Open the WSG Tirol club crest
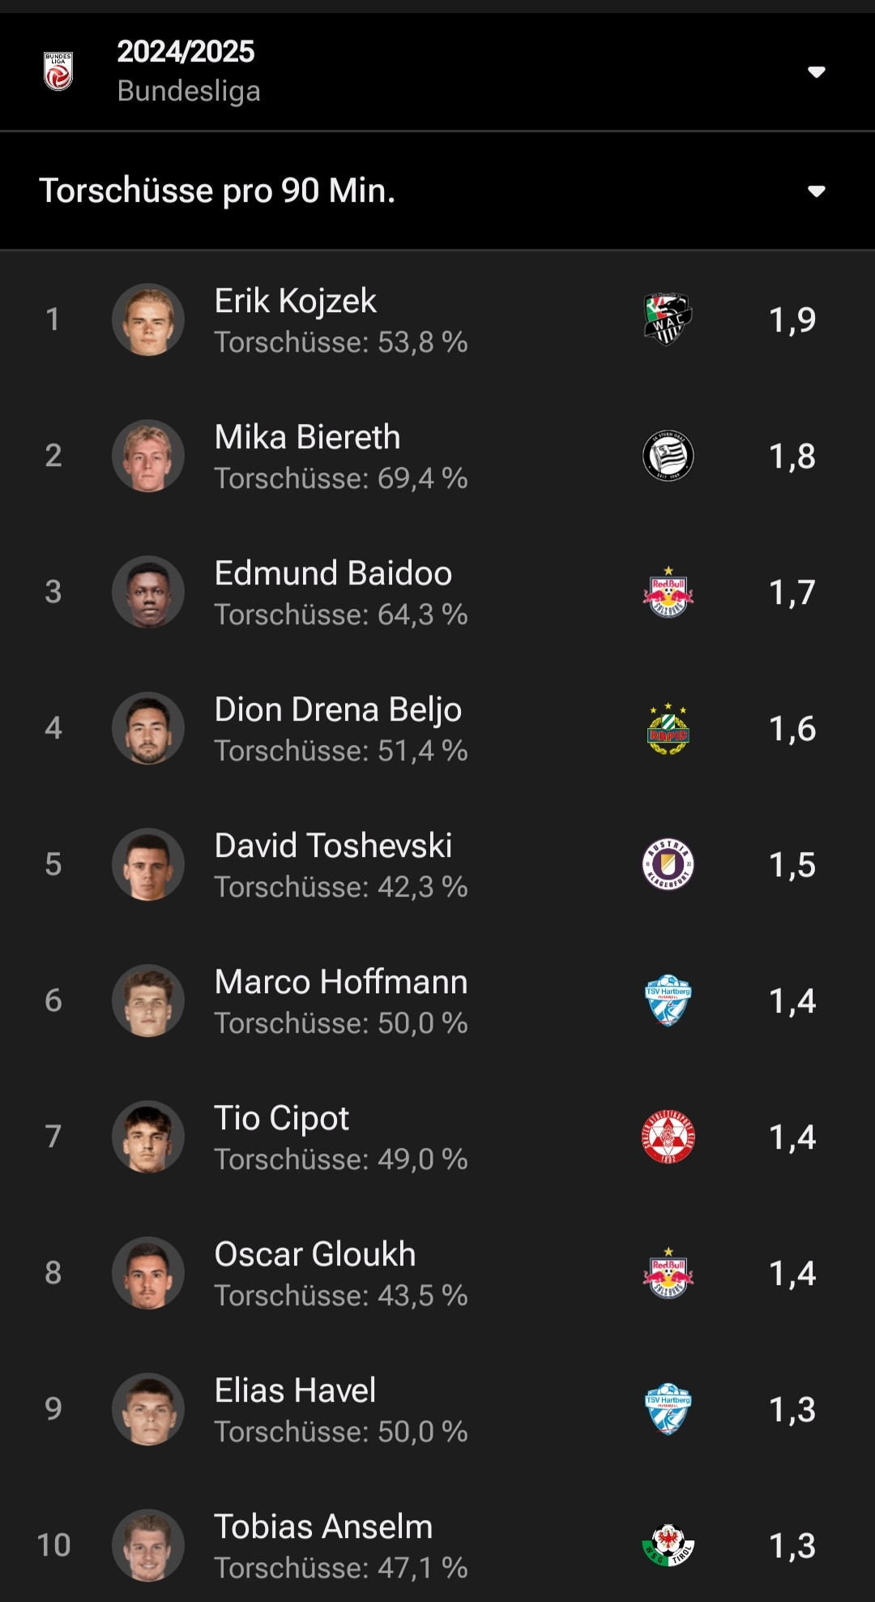 pos(668,1545)
